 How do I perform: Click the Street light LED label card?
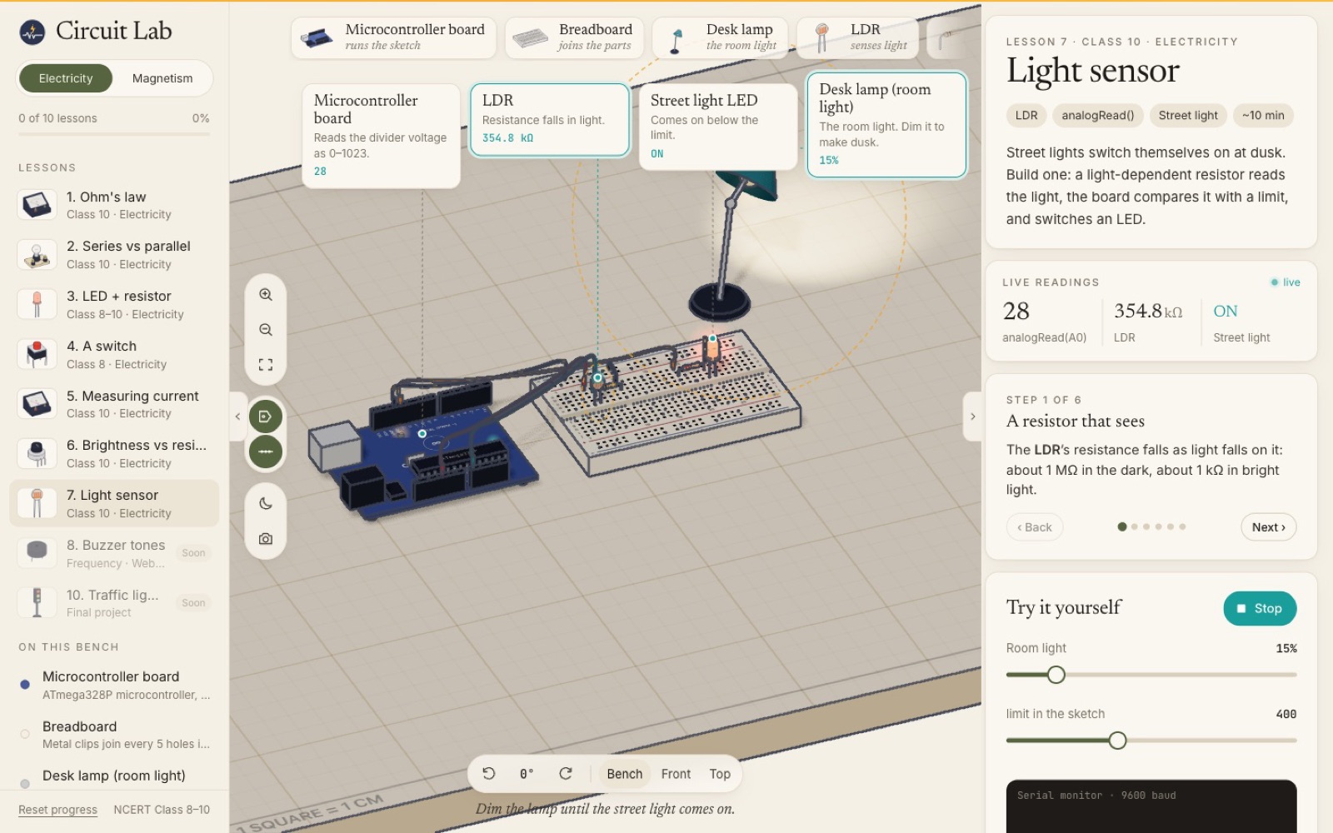(x=718, y=127)
